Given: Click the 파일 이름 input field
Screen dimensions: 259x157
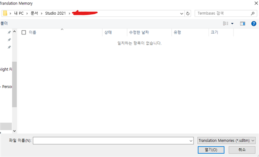Looking at the screenshot, I should [x=113, y=141].
